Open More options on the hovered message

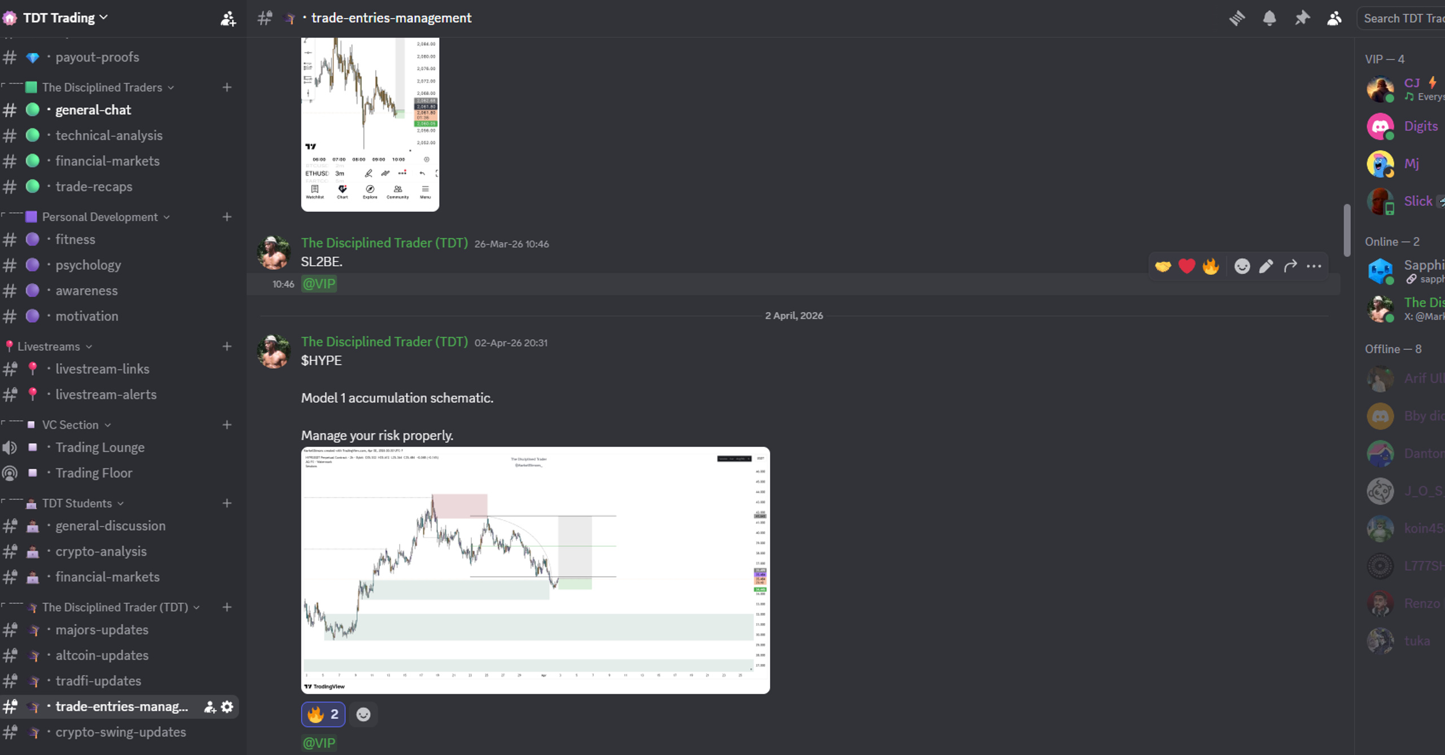(1314, 266)
